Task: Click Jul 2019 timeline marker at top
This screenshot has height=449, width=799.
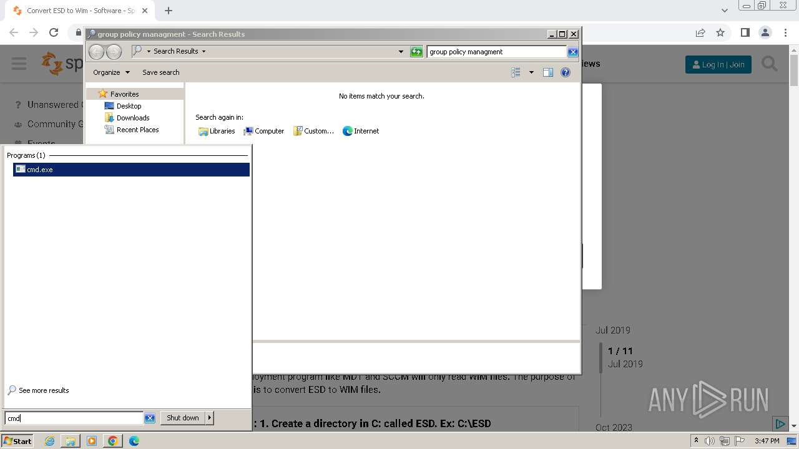Action: [612, 331]
